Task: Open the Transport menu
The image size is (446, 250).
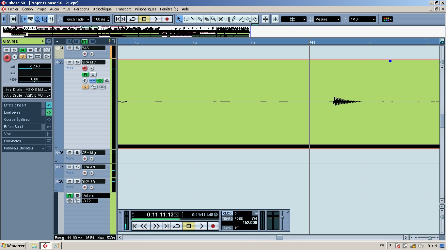Action: click(123, 9)
